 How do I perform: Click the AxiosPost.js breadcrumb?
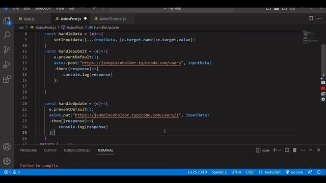point(43,27)
